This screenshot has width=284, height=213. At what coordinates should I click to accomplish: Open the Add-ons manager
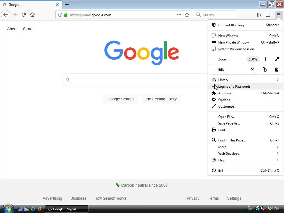(x=245, y=93)
